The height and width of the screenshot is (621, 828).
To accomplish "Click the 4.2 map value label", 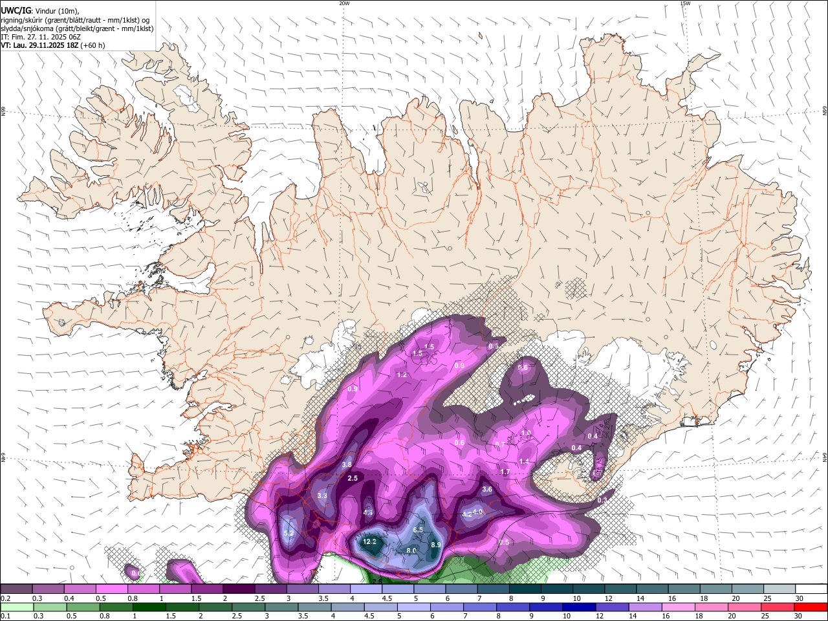I will [467, 514].
